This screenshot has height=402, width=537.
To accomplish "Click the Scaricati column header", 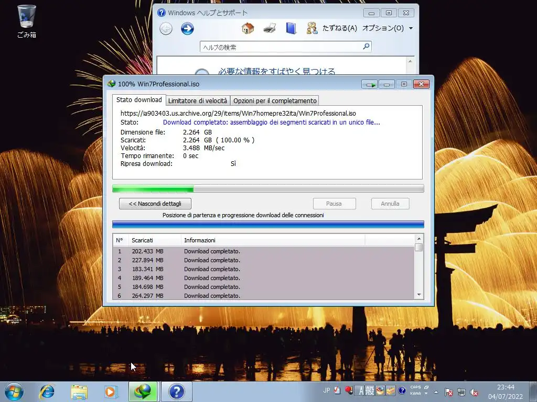I will (155, 240).
